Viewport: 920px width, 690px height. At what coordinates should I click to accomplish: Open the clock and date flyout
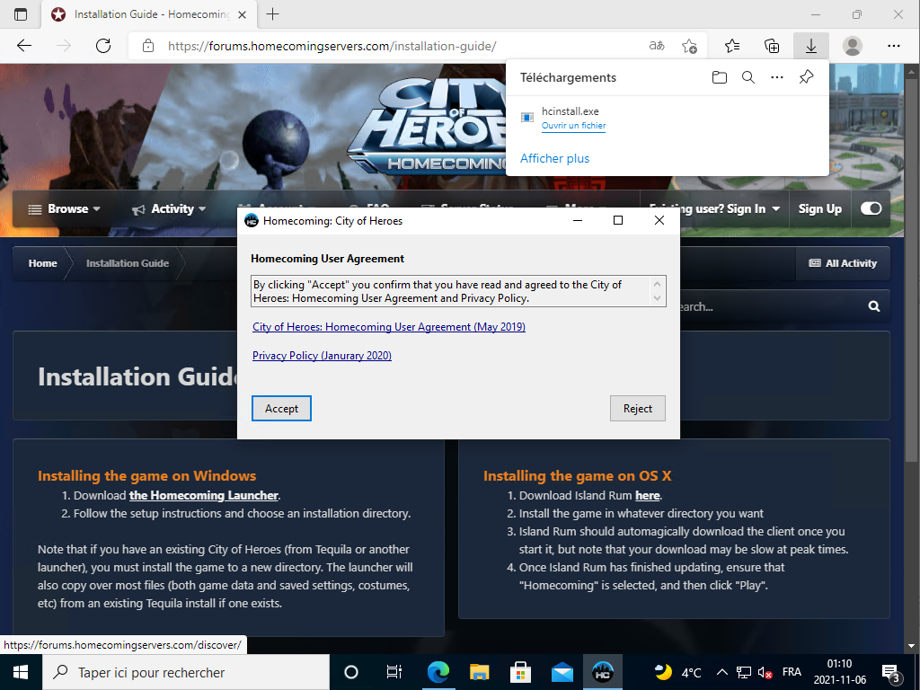tap(840, 672)
